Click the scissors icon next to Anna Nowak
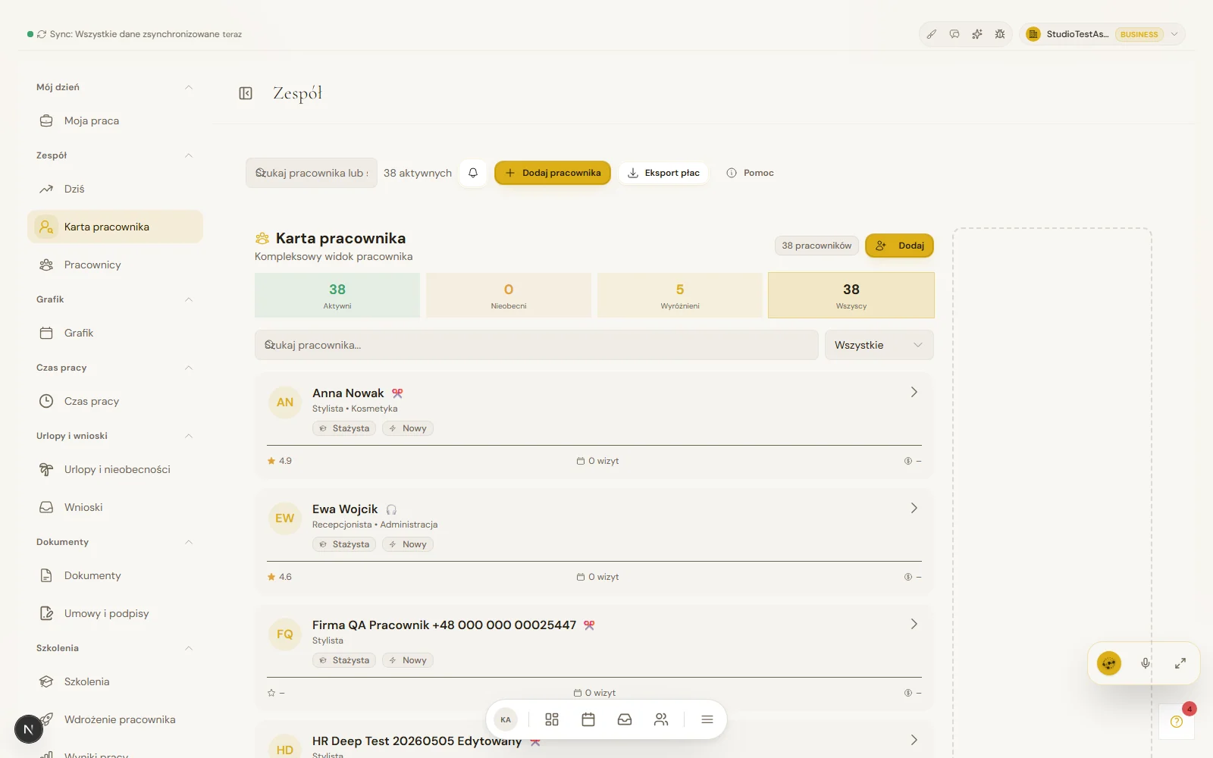 click(397, 393)
